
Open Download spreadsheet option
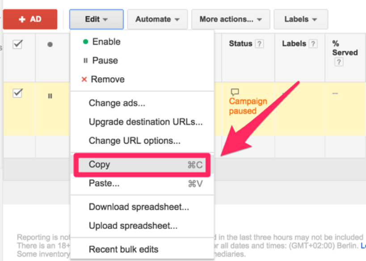coord(139,207)
